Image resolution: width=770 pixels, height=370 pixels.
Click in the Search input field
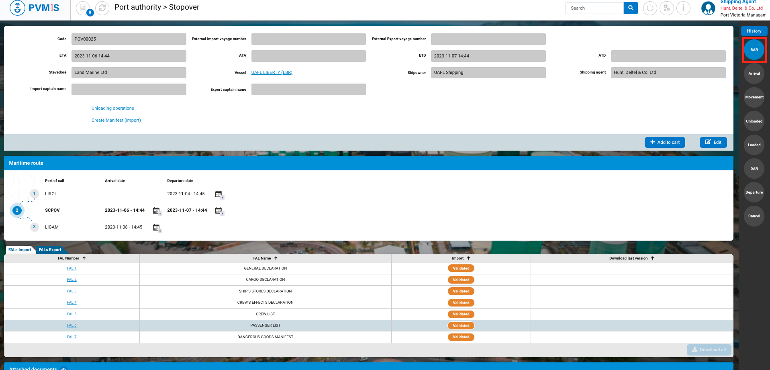point(594,8)
